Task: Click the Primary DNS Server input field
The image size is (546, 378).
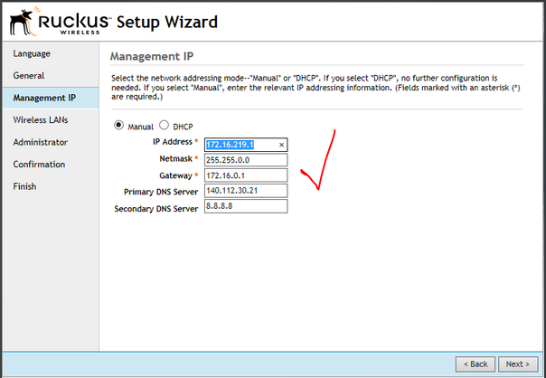Action: point(246,191)
